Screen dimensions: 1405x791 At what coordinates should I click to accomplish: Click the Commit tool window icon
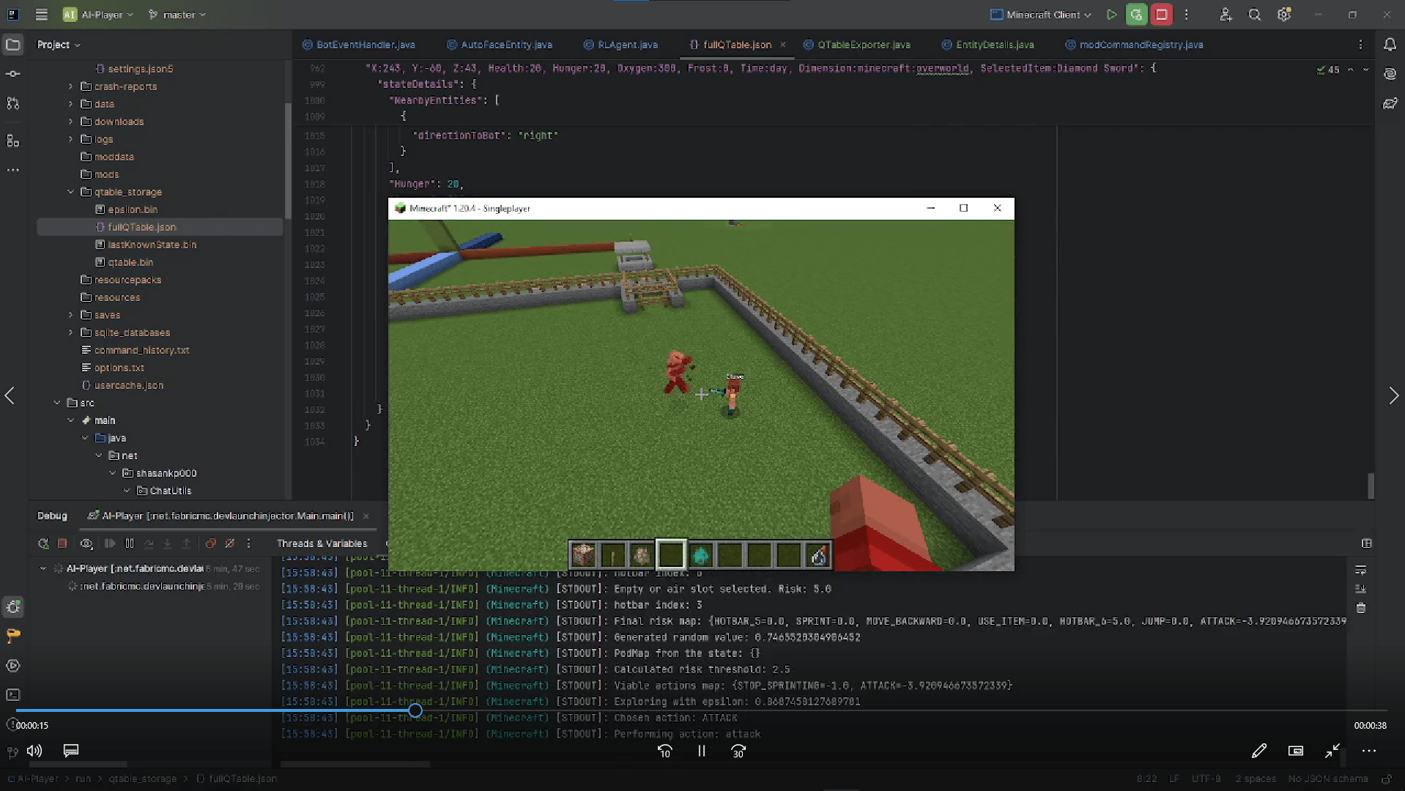click(x=13, y=73)
